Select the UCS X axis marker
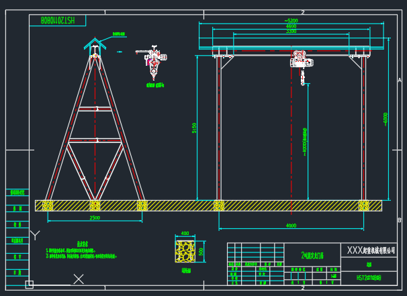 [x=79, y=279]
